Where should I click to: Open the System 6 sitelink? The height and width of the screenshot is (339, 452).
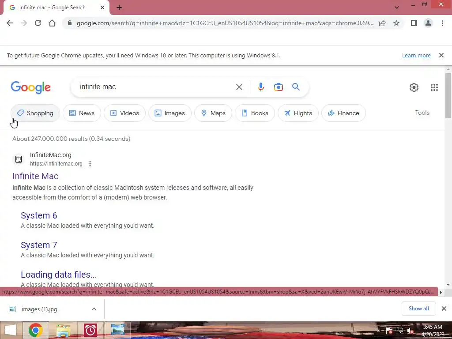pyautogui.click(x=39, y=215)
